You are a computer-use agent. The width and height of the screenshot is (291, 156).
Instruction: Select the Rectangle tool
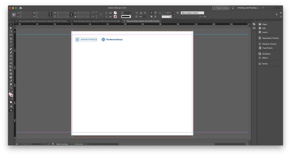[11, 60]
